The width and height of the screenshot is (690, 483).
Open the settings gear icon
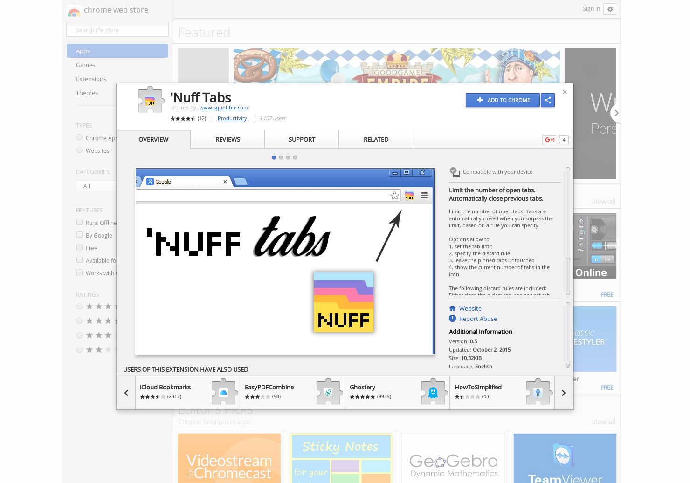click(610, 9)
